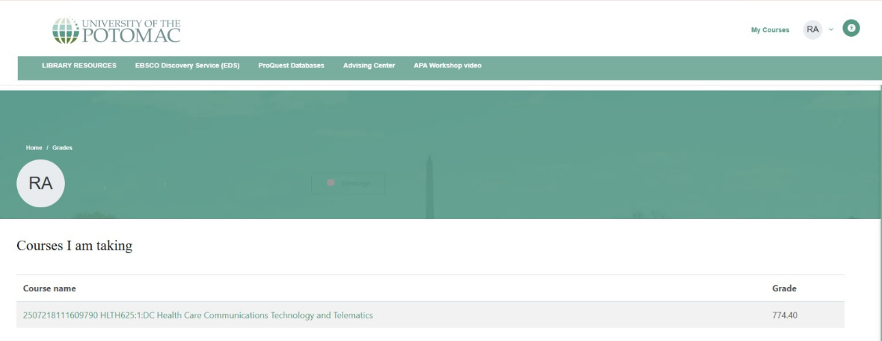Click the Grades breadcrumb
Image resolution: width=882 pixels, height=341 pixels.
[x=62, y=148]
